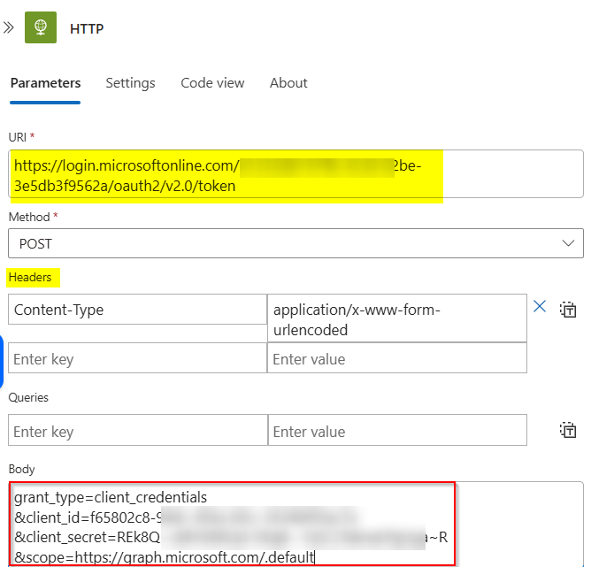The image size is (591, 567).
Task: Click the Content-Type header key field
Action: tap(137, 310)
